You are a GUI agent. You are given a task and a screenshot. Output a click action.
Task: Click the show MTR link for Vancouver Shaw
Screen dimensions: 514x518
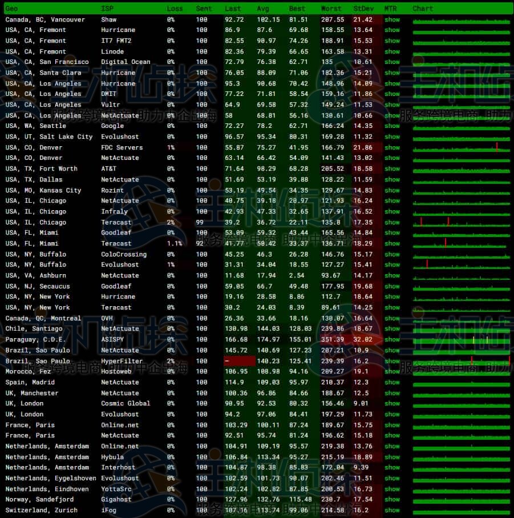tap(392, 19)
